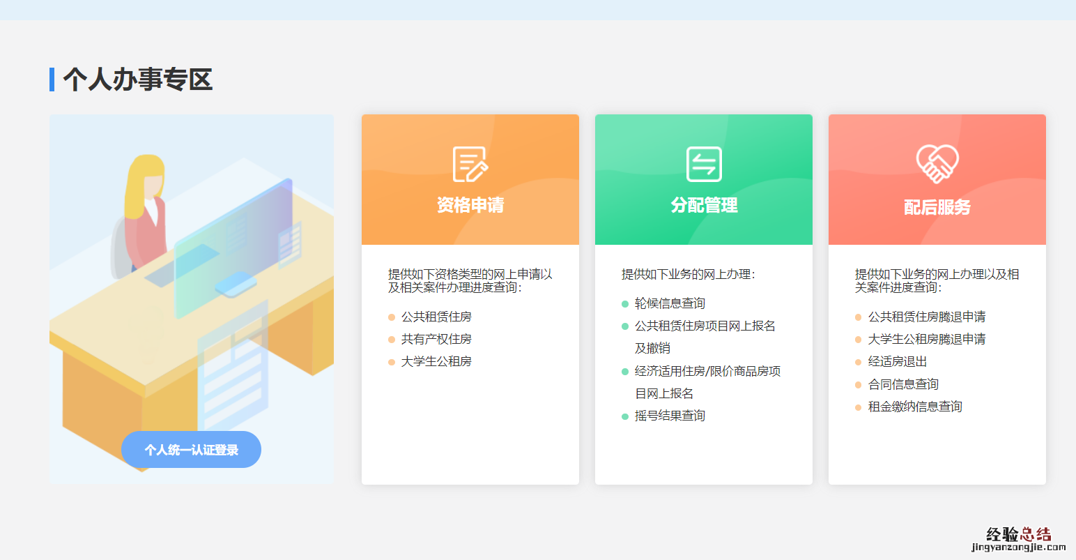Click the 资格申请 pencil document icon
Viewport: 1076px width, 560px height.
470,165
